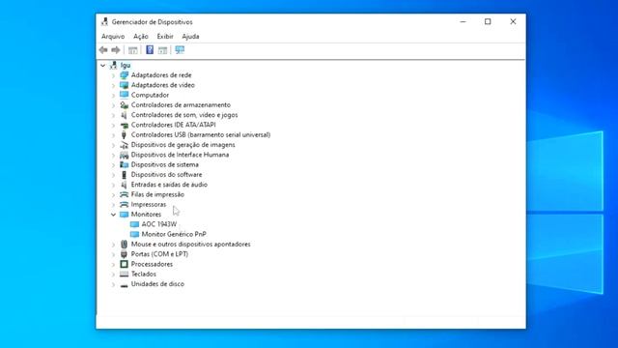
Task: Select the Igu computer name label
Action: coord(126,65)
